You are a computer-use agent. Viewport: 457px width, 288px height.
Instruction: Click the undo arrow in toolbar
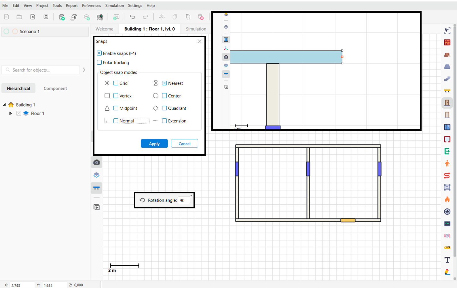132,17
